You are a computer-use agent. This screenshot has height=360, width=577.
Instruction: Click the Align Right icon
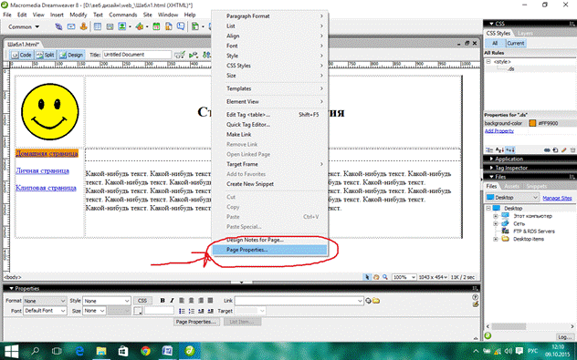tap(201, 301)
